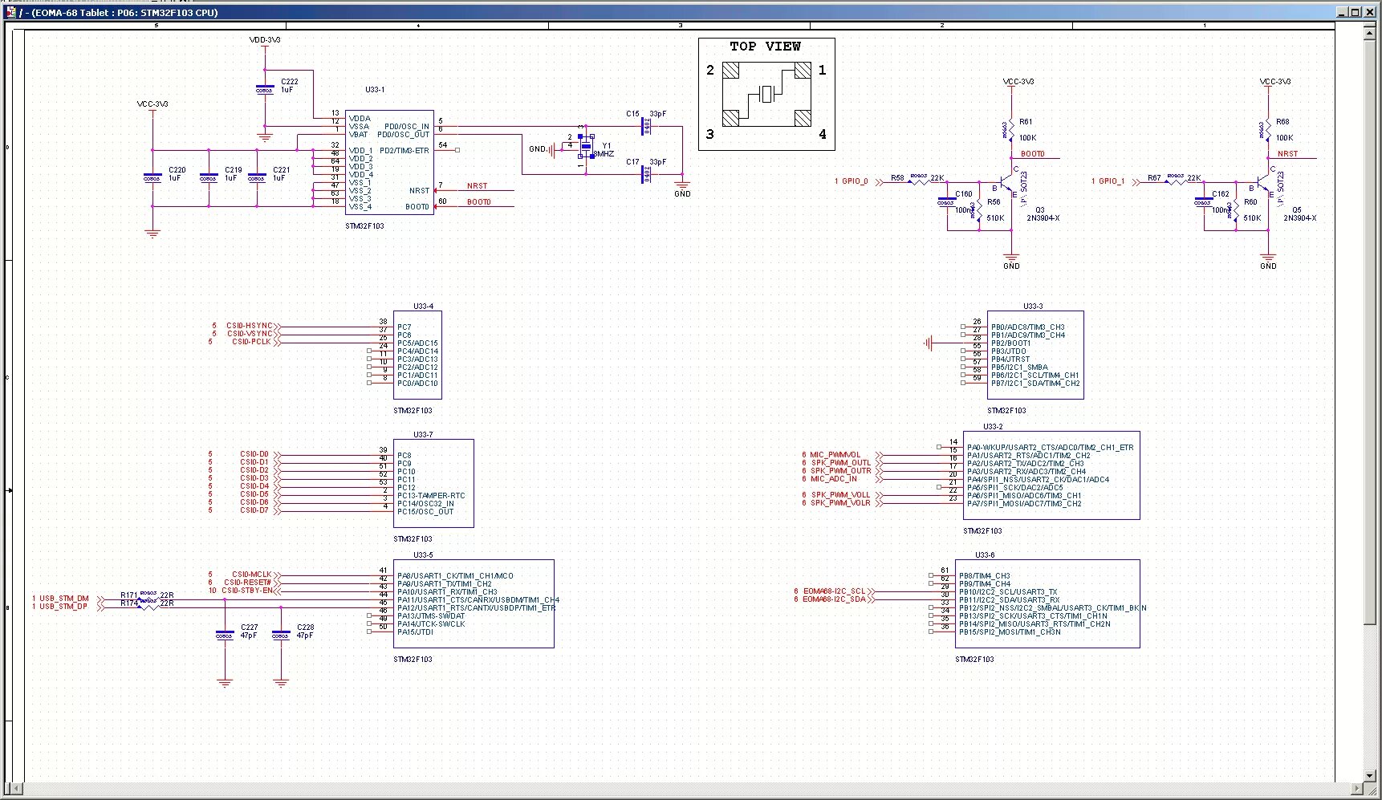Click the document icon in the title bar
This screenshot has width=1382, height=800.
10,12
